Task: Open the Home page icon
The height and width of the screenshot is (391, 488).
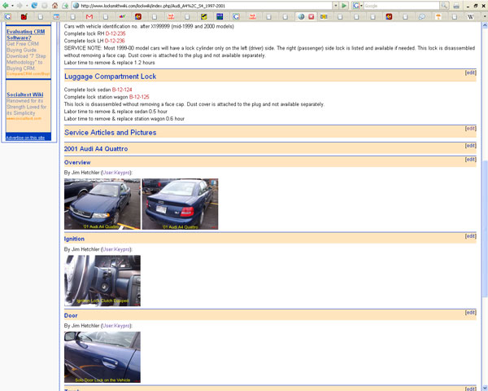Action: [x=54, y=5]
